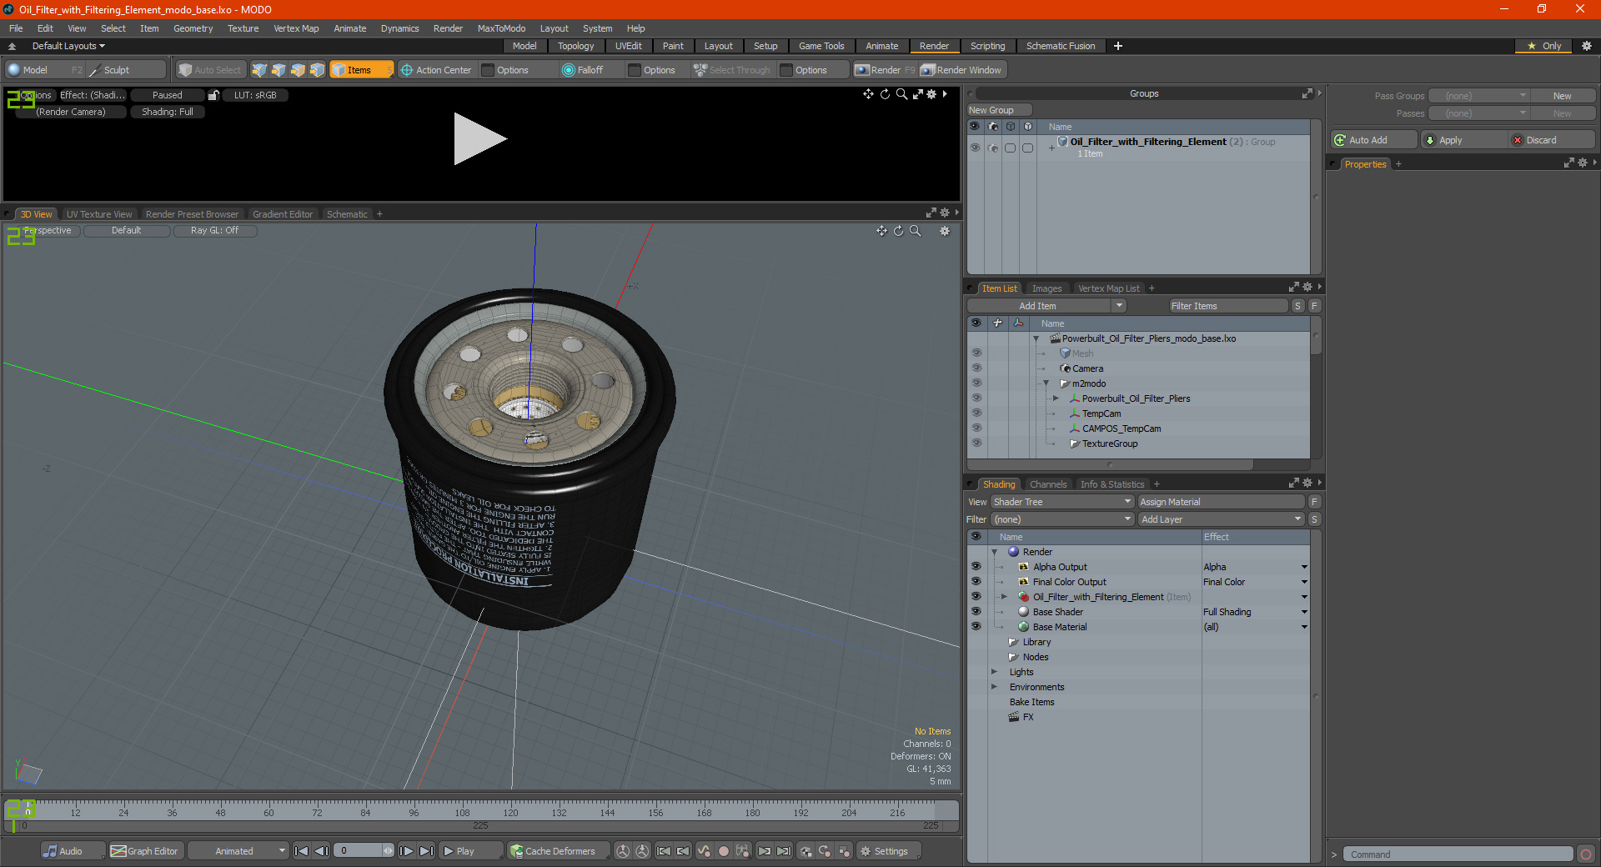Zoom the preview render with magnifier icon
The image size is (1601, 867).
[x=901, y=94]
